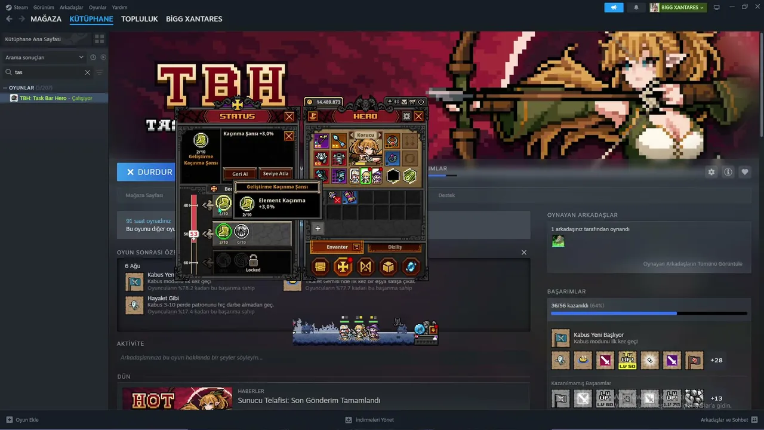Image resolution: width=764 pixels, height=430 pixels.
Task: Toggle the ready-to-play filter icon
Action: pos(103,57)
